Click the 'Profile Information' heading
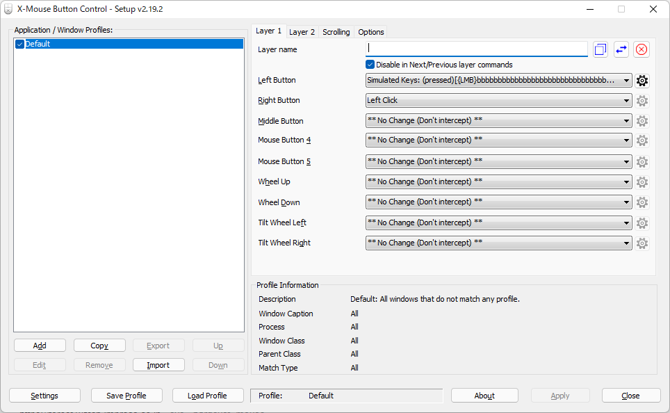The width and height of the screenshot is (670, 413). (288, 285)
